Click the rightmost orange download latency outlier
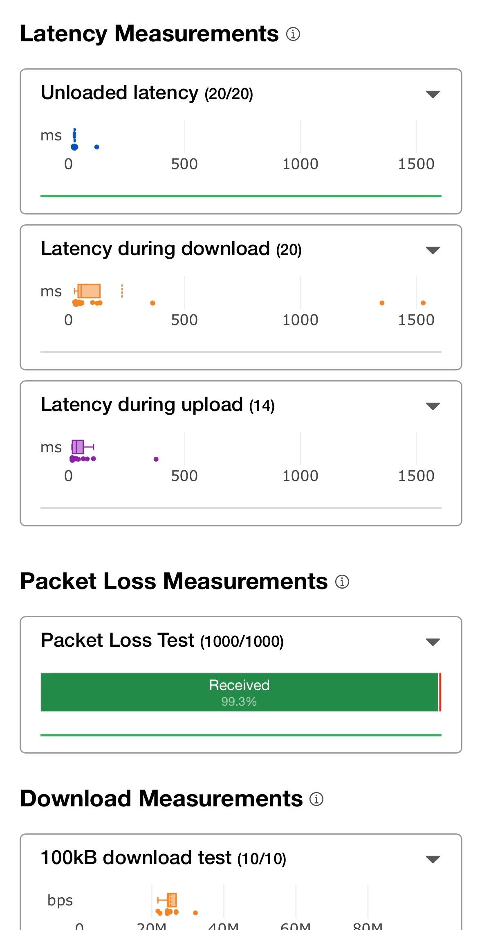The width and height of the screenshot is (482, 930). [423, 303]
